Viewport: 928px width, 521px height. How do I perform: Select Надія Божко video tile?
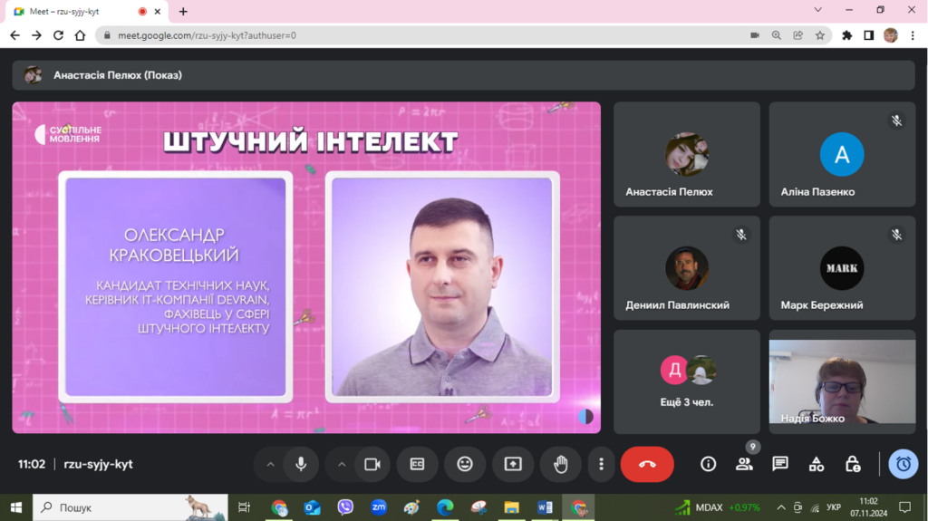842,381
